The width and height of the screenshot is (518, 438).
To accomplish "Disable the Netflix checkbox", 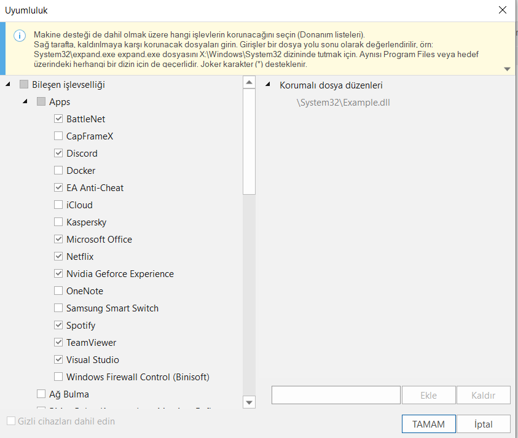I will tap(58, 256).
